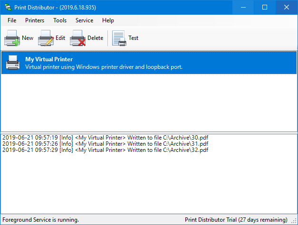Click the Test toolbar label
The width and height of the screenshot is (298, 225).
[133, 38]
